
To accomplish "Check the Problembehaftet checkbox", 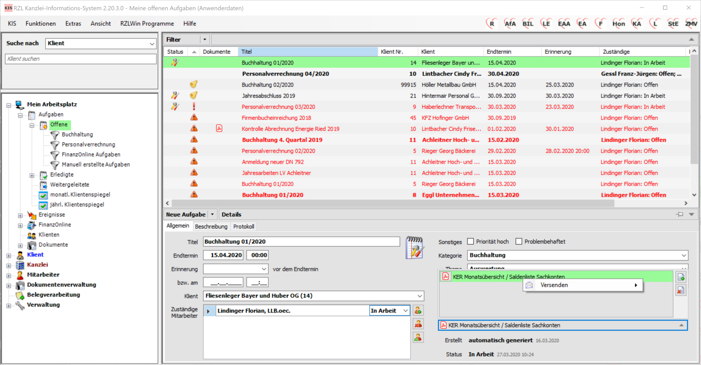I will 519,242.
